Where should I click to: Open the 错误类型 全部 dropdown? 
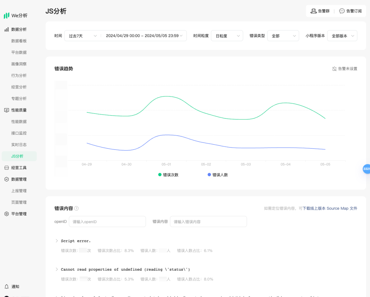click(283, 36)
